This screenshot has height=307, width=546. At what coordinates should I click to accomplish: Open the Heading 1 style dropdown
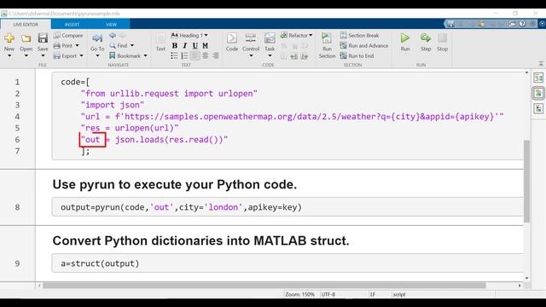click(x=190, y=36)
